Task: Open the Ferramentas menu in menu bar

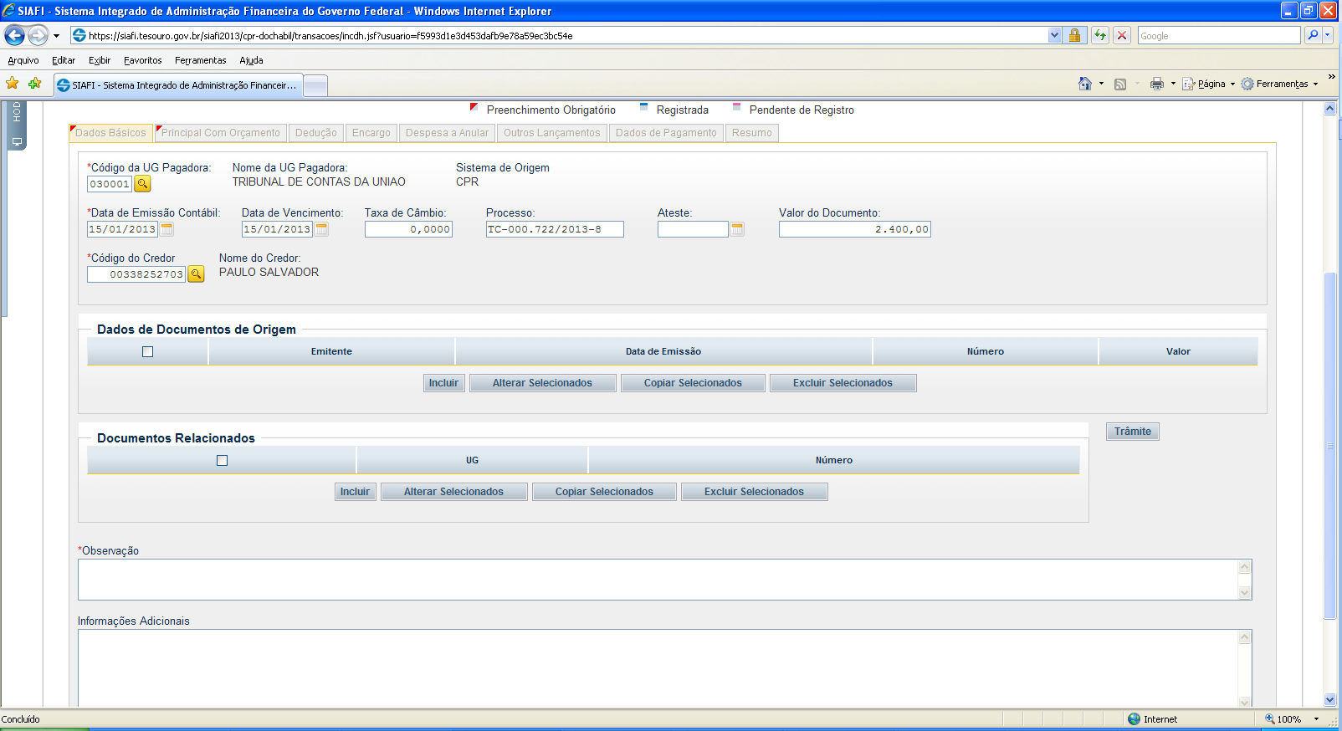Action: [201, 60]
